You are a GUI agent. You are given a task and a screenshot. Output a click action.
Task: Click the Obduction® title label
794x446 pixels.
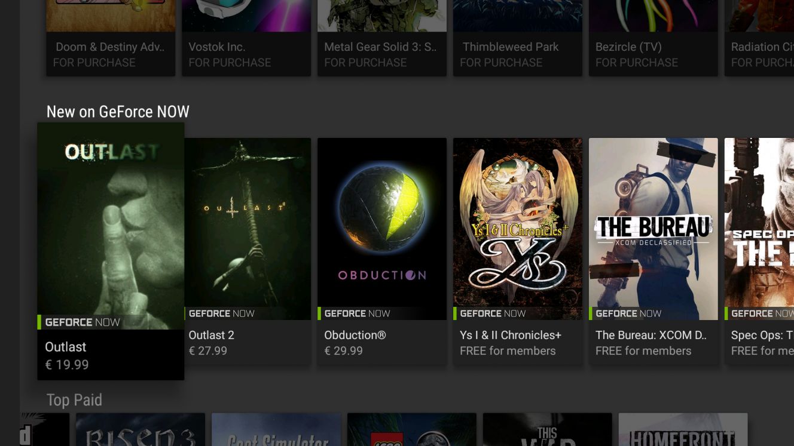pos(355,335)
